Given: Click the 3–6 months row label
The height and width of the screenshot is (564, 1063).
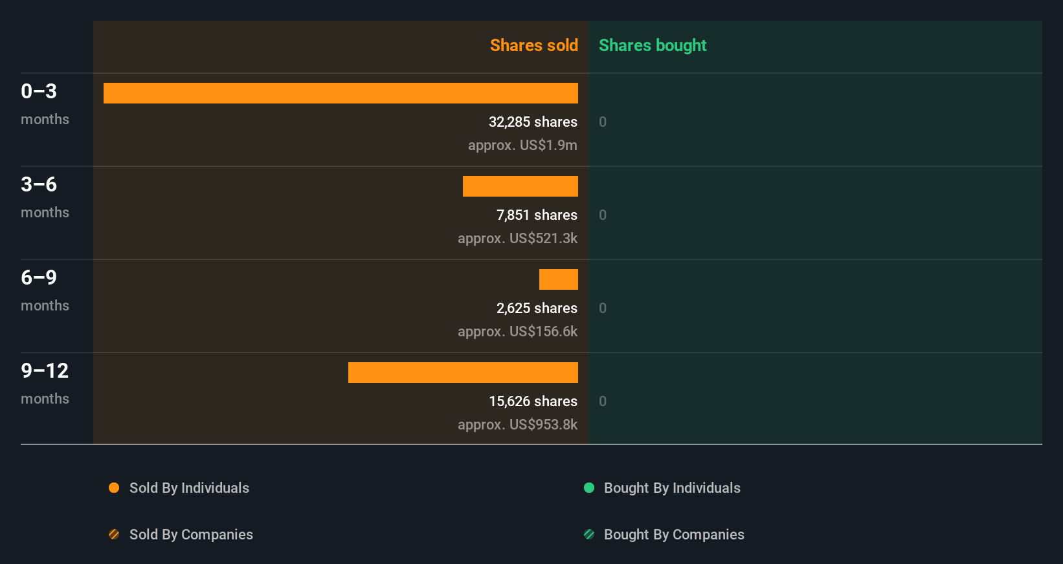Looking at the screenshot, I should pos(45,197).
